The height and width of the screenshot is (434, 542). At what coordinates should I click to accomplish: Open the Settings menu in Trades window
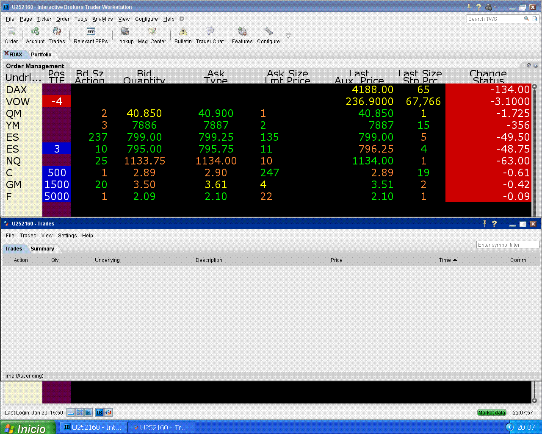point(67,236)
